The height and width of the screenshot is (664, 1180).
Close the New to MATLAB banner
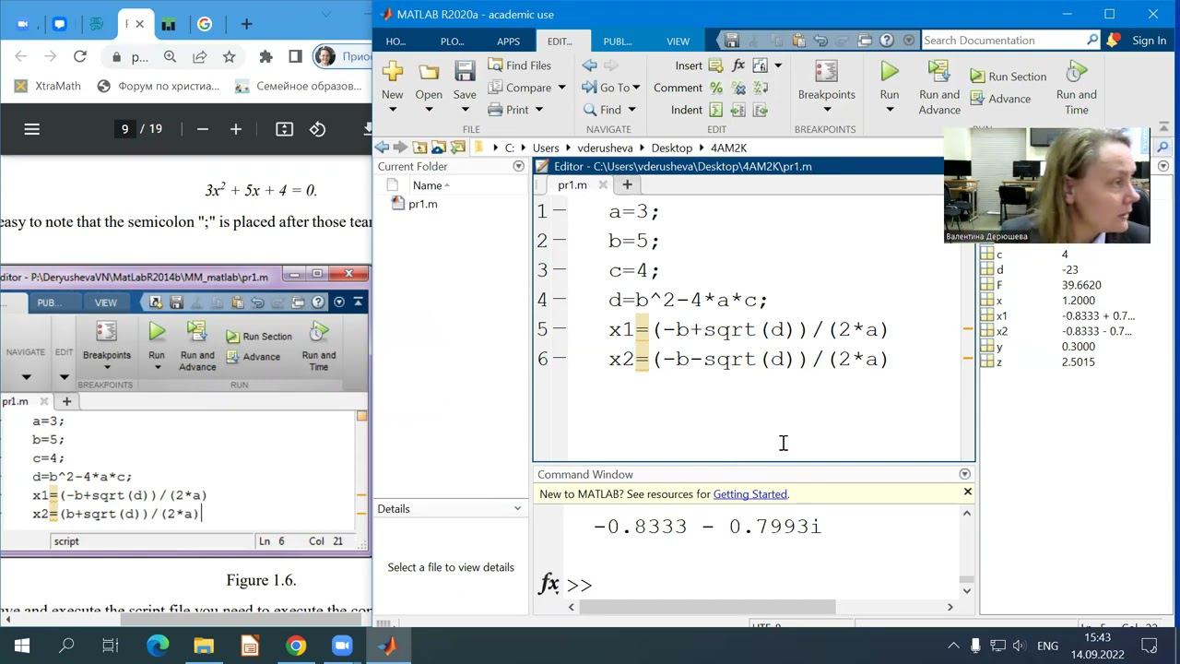coord(967,492)
